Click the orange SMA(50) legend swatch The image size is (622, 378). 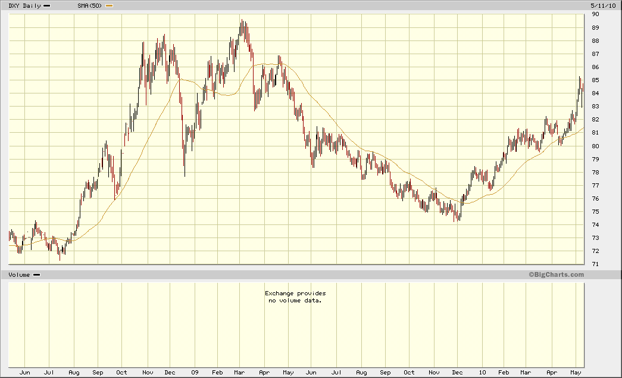click(109, 5)
